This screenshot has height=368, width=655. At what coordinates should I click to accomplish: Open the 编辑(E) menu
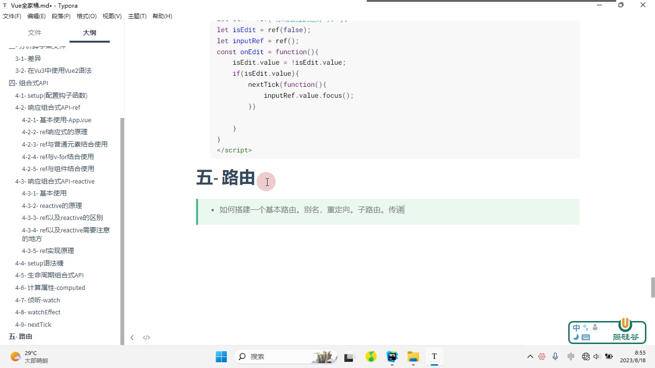click(36, 16)
